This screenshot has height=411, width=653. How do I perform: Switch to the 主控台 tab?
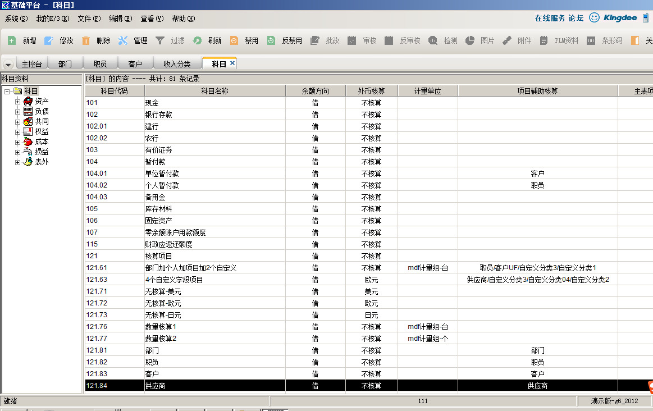tap(31, 64)
